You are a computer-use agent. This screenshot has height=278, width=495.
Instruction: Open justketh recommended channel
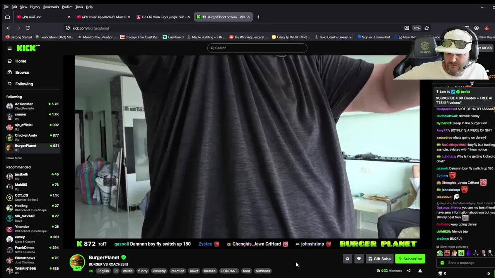(32, 176)
